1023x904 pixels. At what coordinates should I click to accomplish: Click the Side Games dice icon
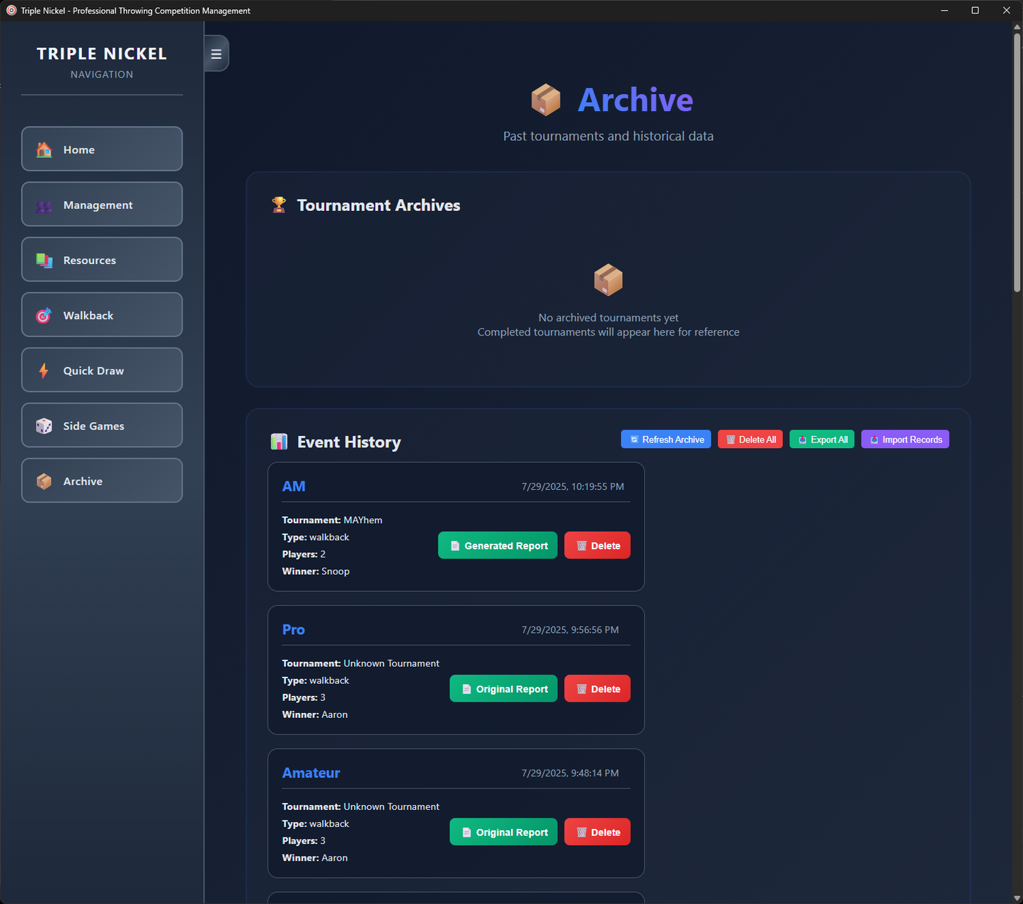44,426
